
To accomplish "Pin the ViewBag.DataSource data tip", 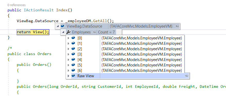I will [177, 26].
